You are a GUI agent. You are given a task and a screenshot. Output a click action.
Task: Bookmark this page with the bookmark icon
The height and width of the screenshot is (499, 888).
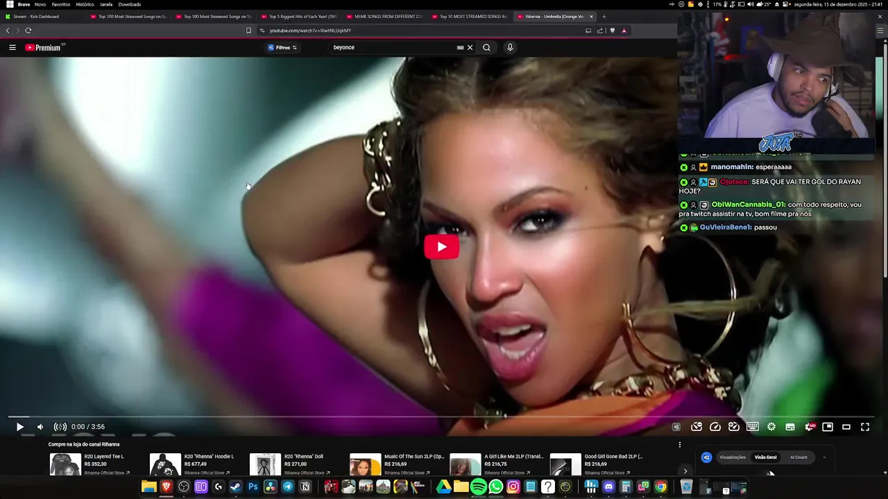[x=248, y=30]
